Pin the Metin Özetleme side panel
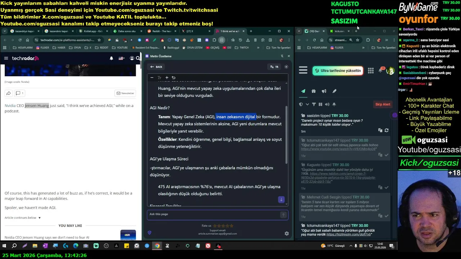461x259 pixels. tap(282, 56)
